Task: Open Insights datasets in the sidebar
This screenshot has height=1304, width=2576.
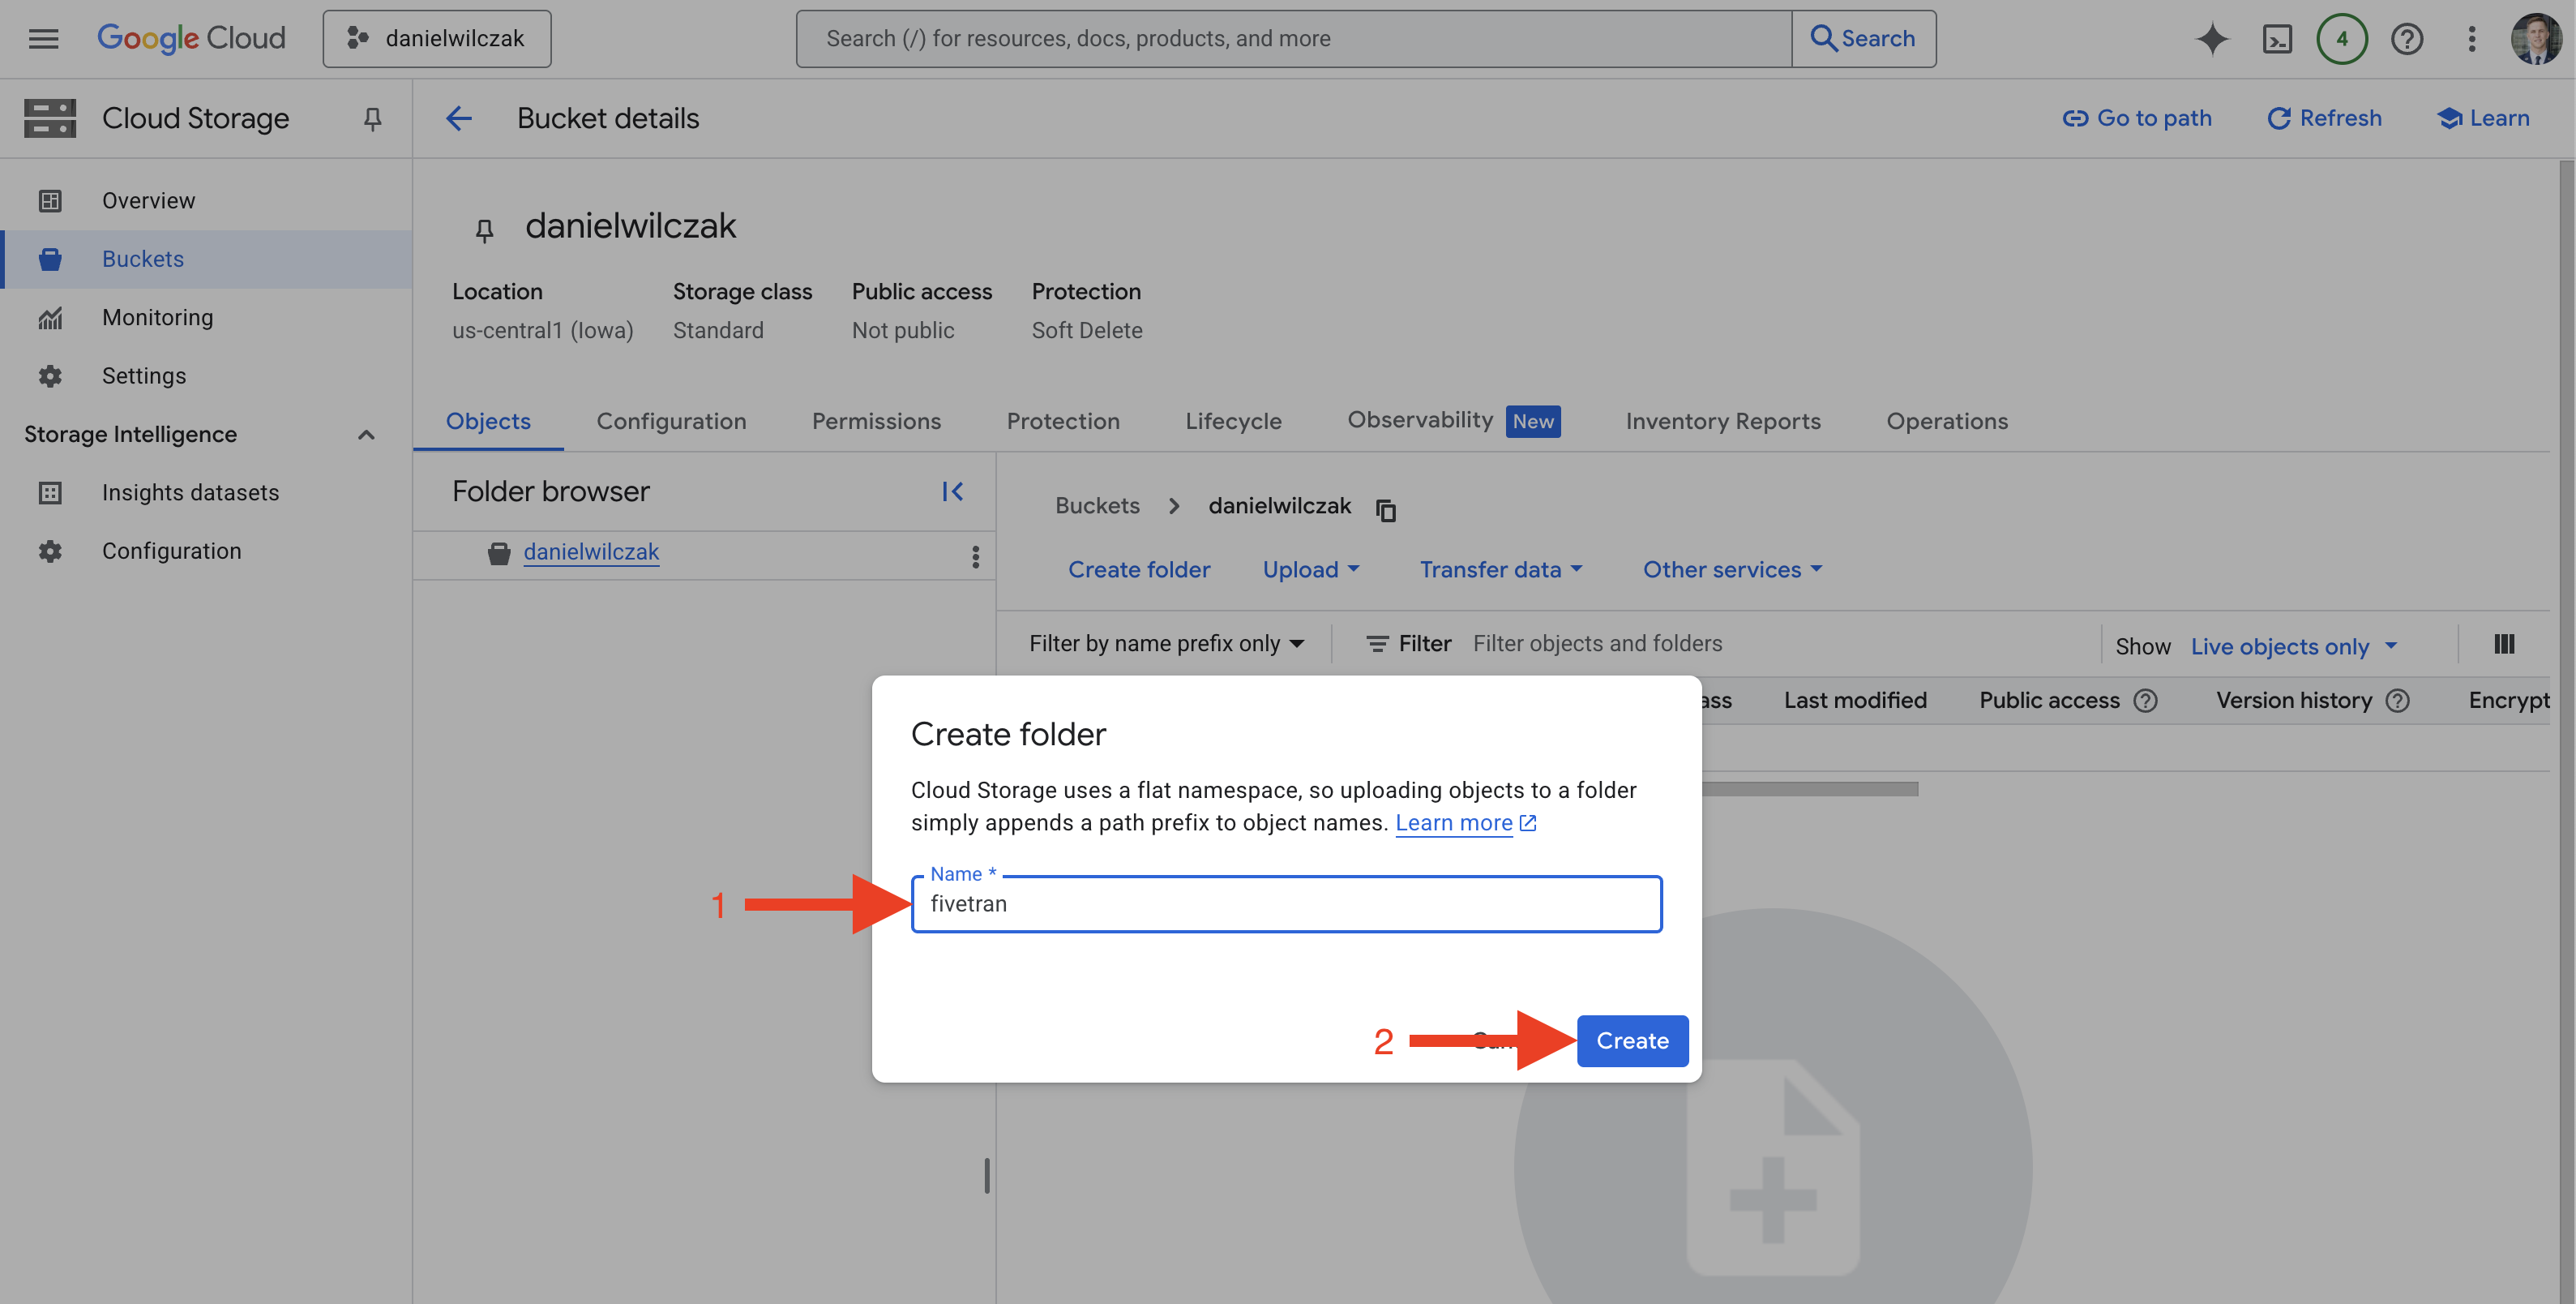Action: pyautogui.click(x=206, y=493)
